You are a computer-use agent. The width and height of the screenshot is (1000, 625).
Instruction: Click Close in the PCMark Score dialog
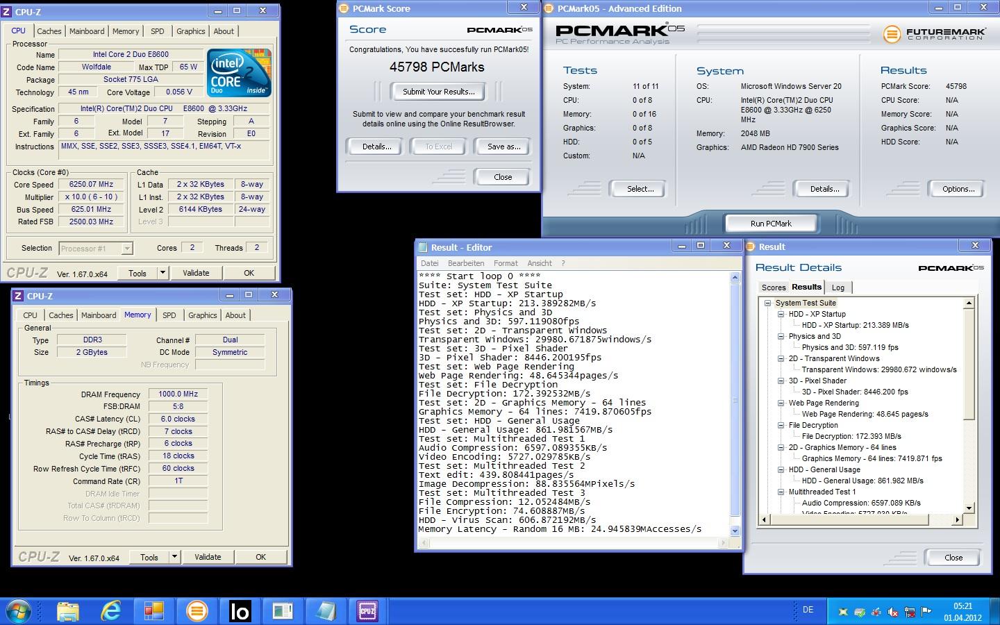click(503, 177)
